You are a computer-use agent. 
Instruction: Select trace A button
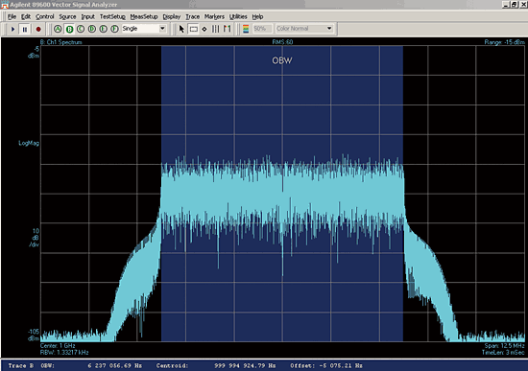point(58,29)
